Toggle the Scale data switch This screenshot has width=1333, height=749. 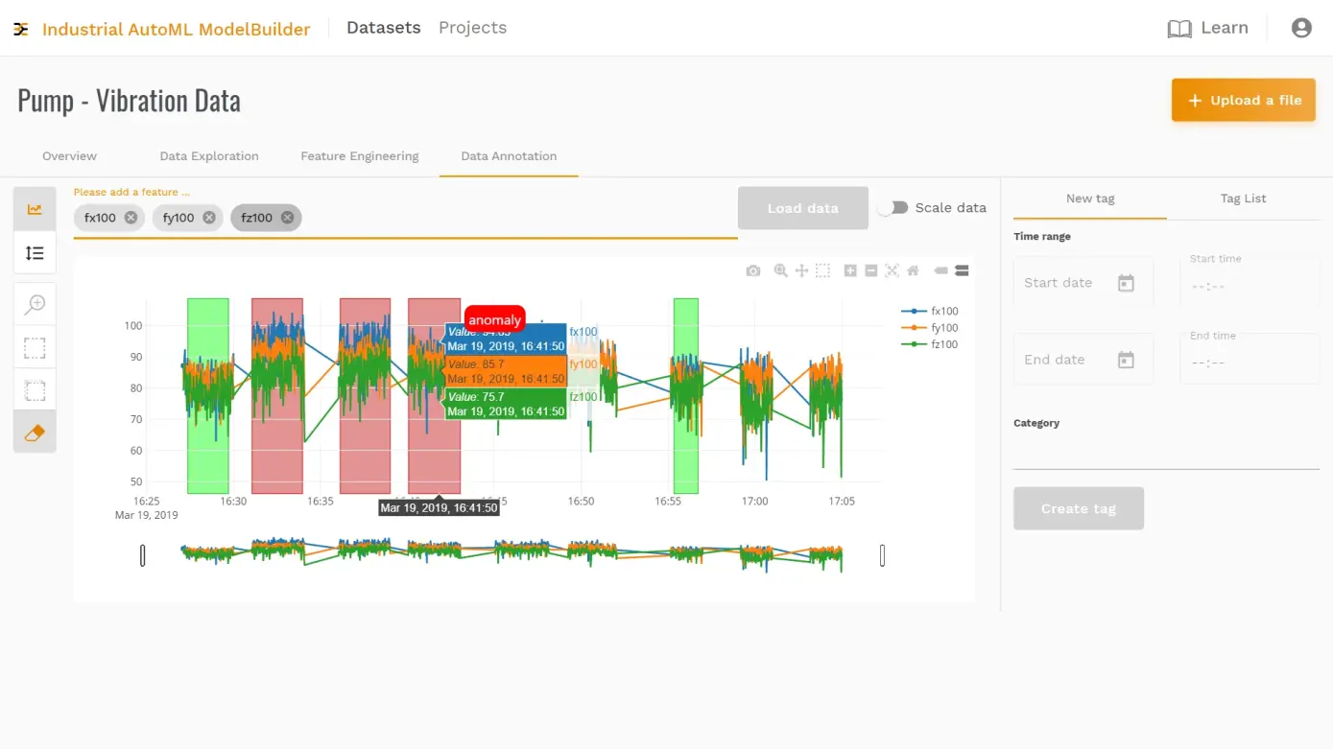click(893, 208)
